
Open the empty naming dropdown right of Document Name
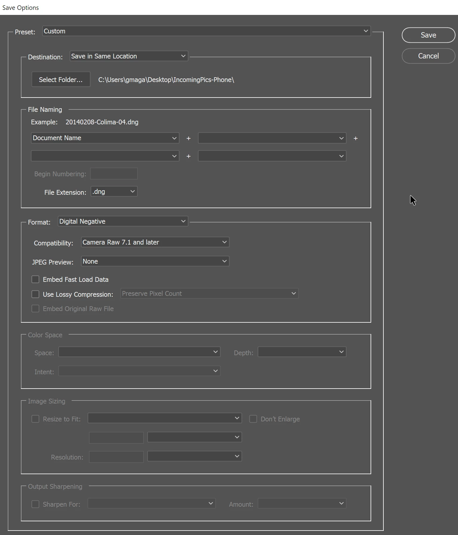click(x=272, y=138)
